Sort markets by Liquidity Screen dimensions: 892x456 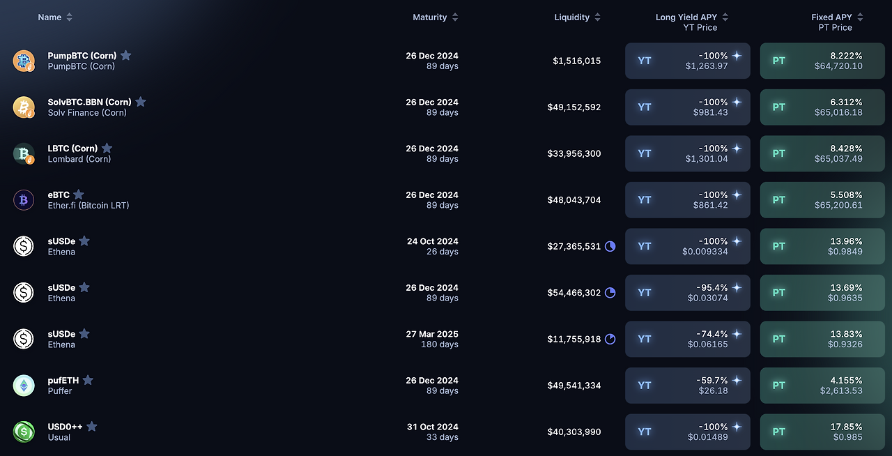click(x=578, y=17)
